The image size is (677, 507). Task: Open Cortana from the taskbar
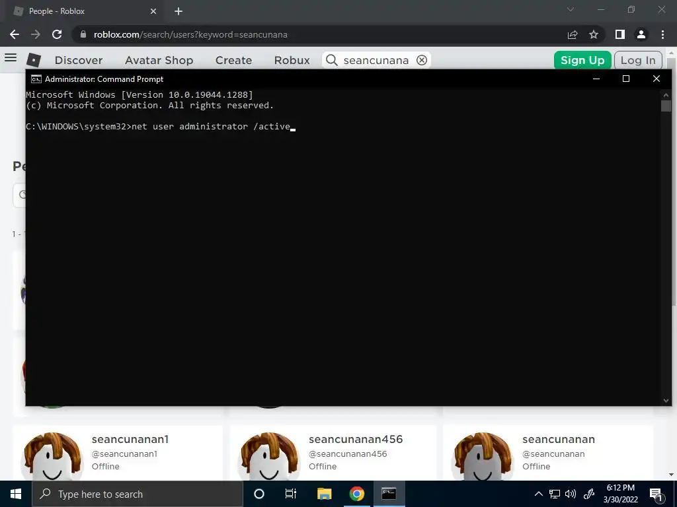coord(259,494)
